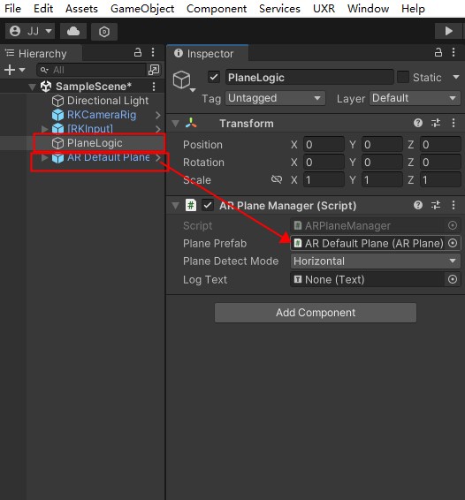Click the Scale Z field
465x500 pixels.
(440, 180)
